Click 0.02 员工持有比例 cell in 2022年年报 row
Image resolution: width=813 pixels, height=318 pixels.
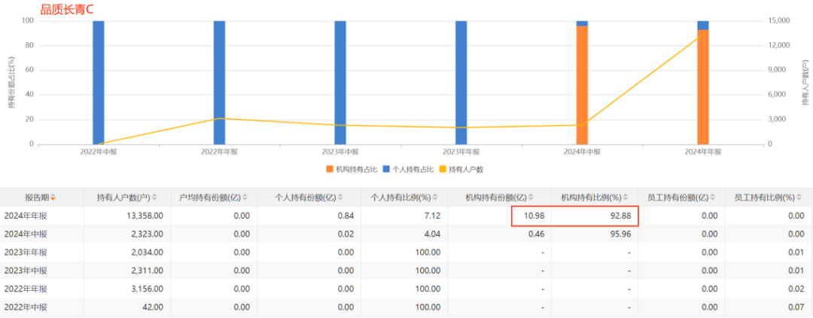click(x=796, y=289)
